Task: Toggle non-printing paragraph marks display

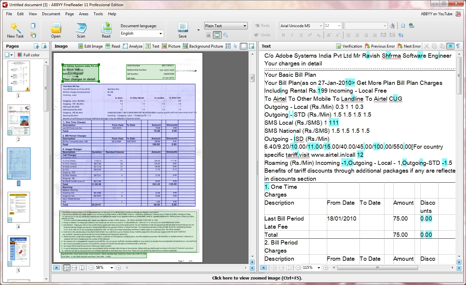Action: [458, 46]
